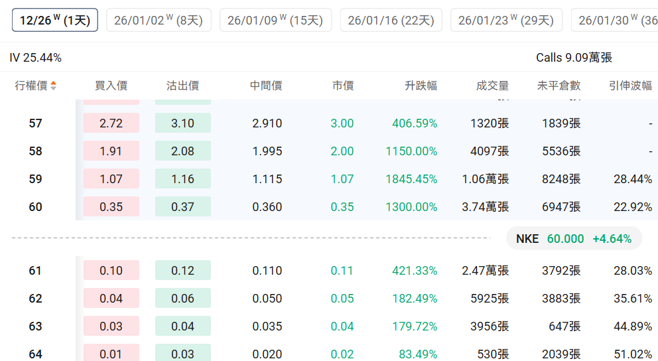The image size is (658, 361).
Task: Click the NKE 60.000 current price badge
Action: tap(574, 238)
